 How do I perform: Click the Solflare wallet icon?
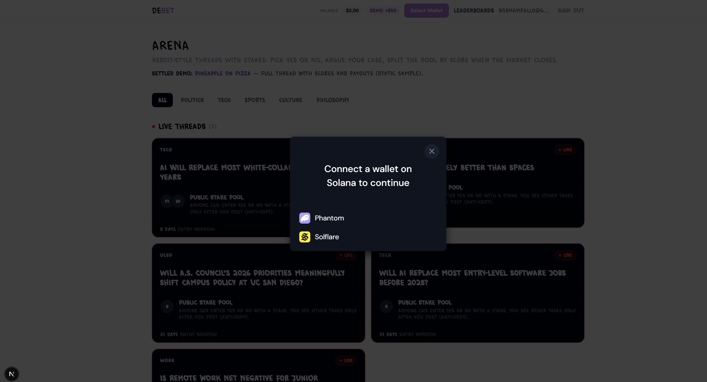[x=304, y=237]
